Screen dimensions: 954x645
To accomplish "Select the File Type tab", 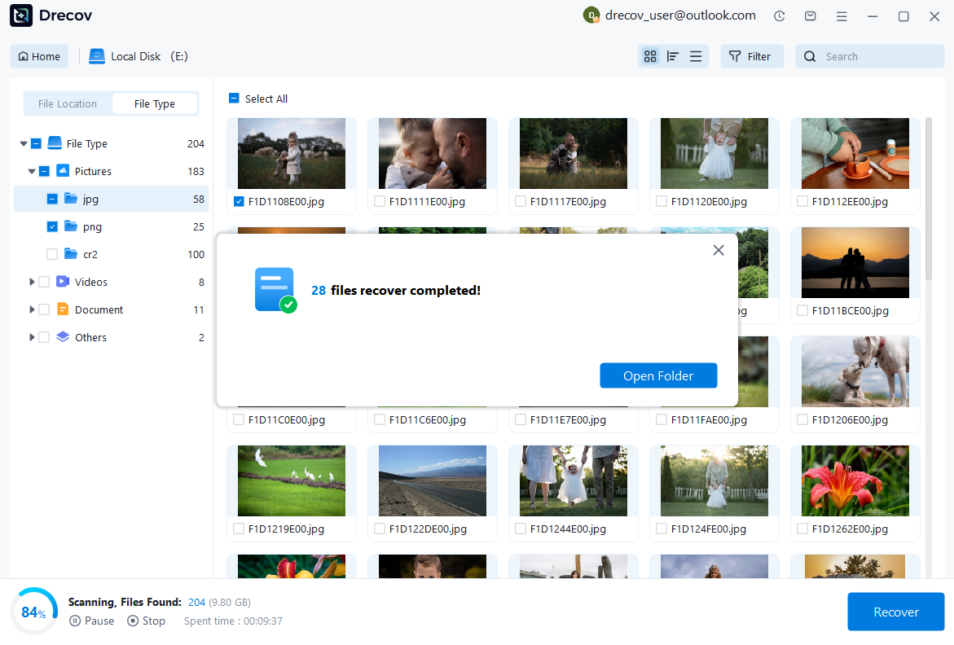I will tap(155, 103).
